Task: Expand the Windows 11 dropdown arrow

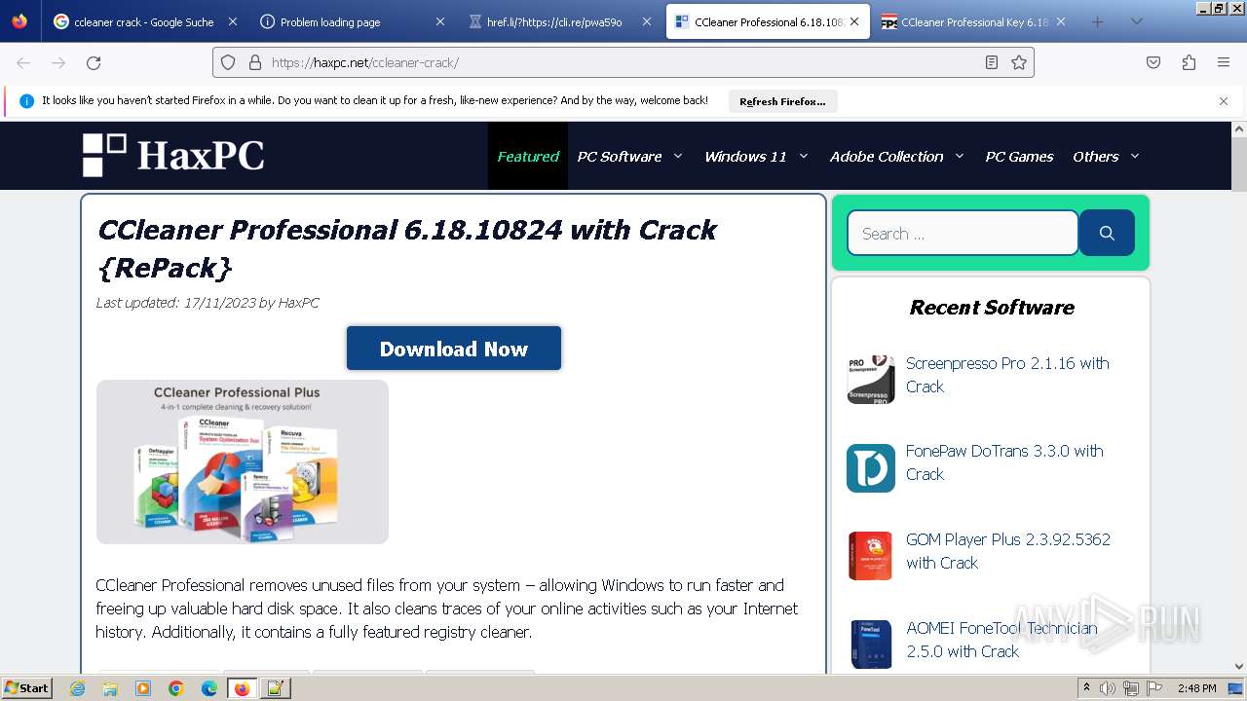Action: pos(804,156)
